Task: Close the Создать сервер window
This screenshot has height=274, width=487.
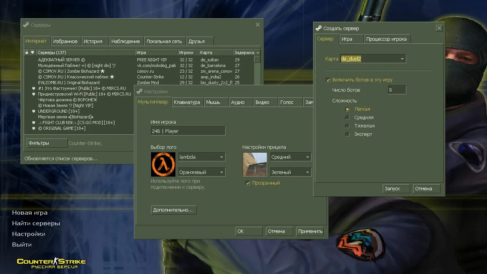Action: tap(439, 28)
